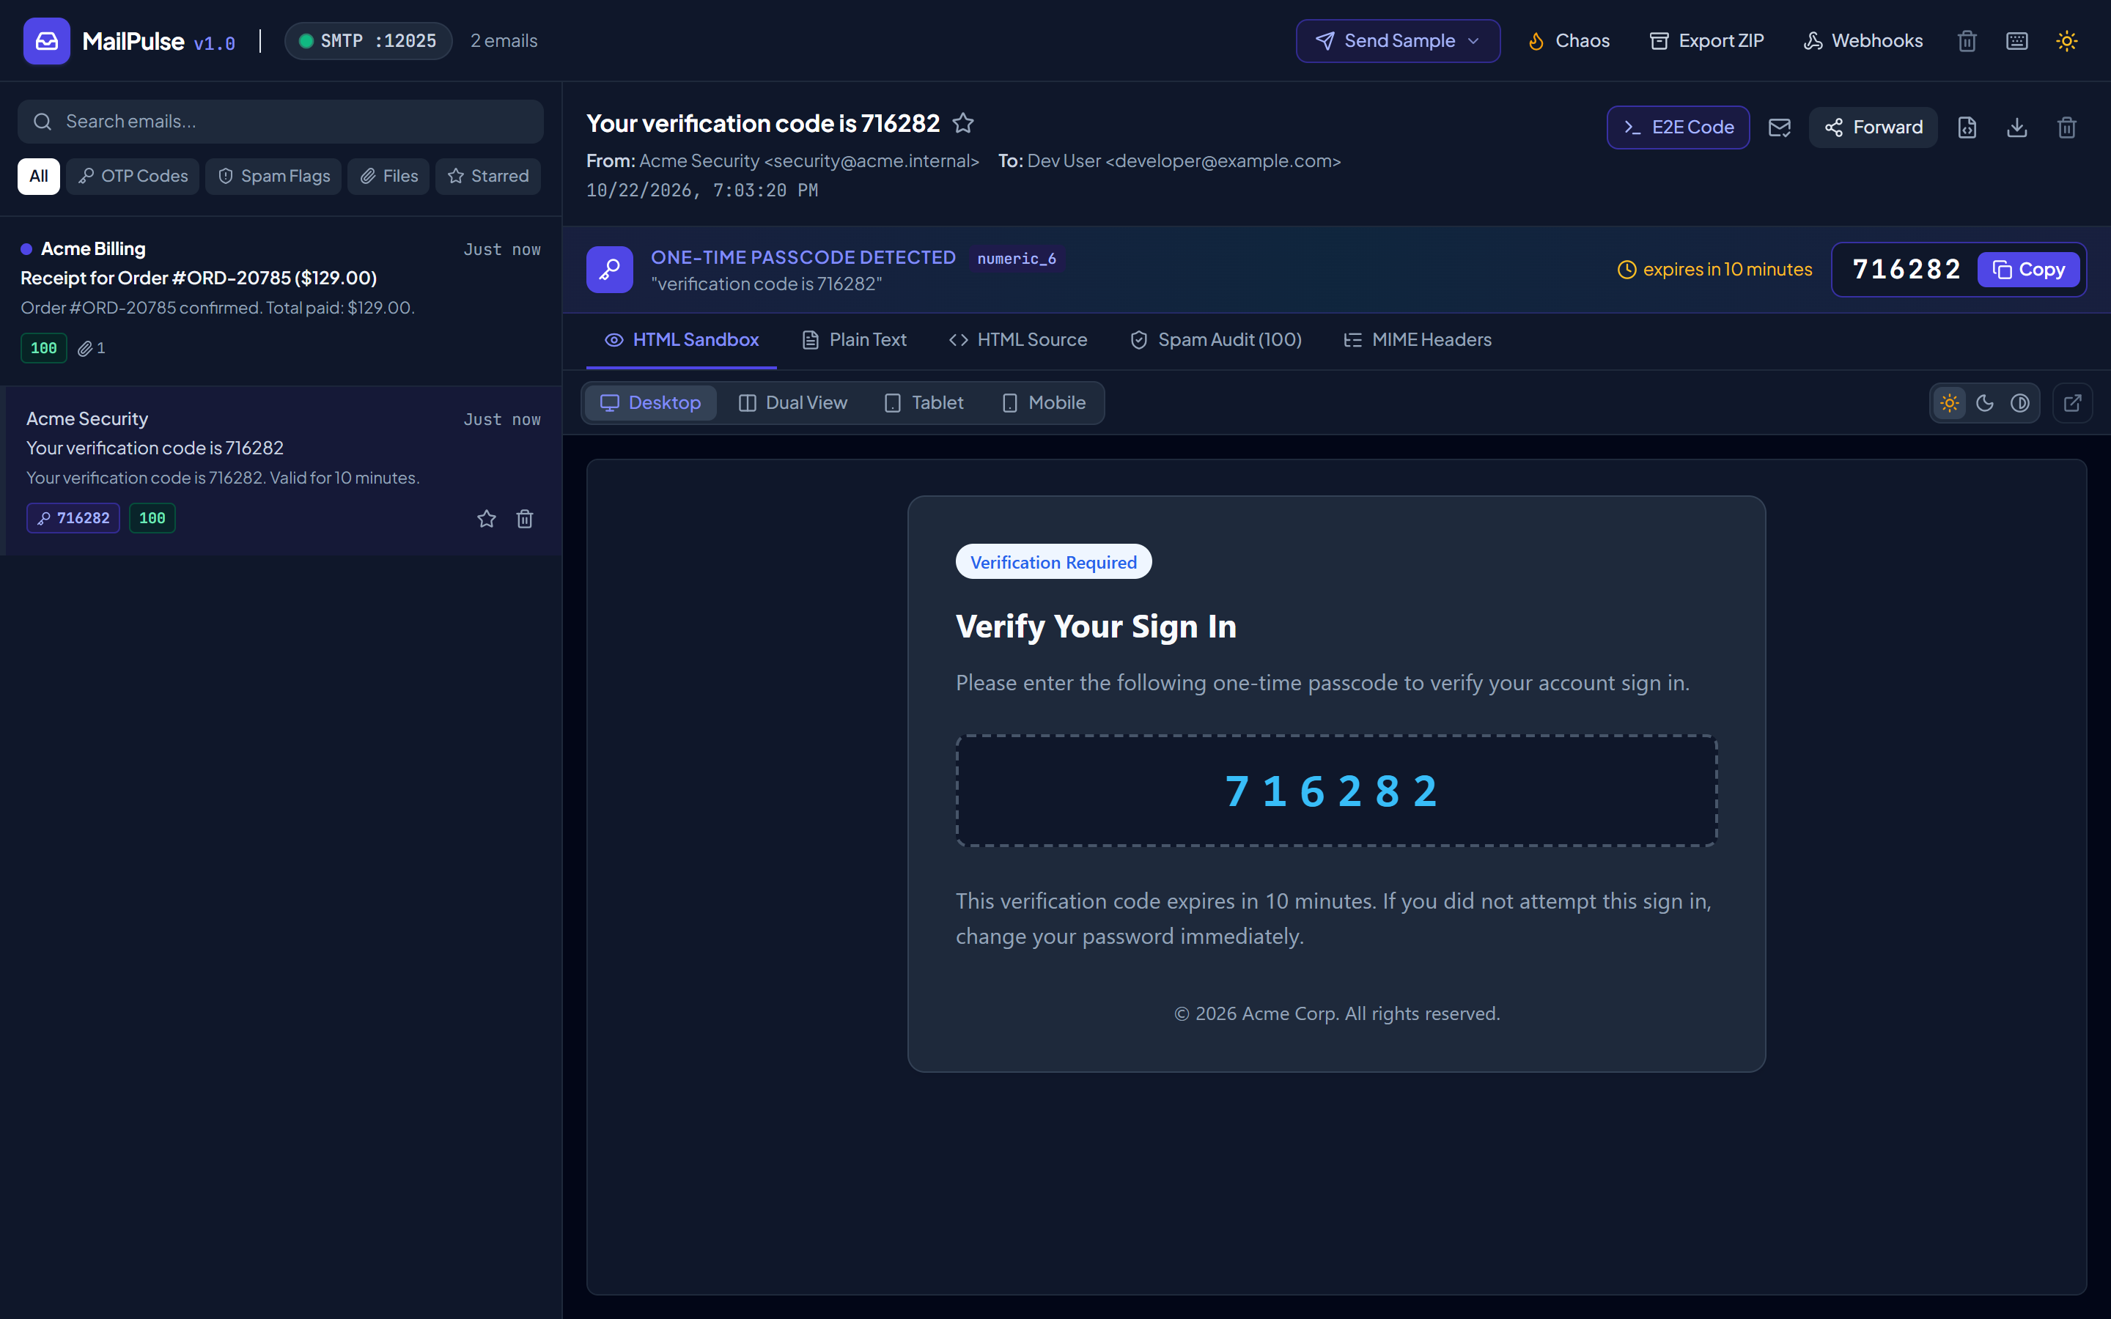This screenshot has width=2111, height=1319.
Task: Click the trash icon in top header
Action: click(x=1966, y=41)
